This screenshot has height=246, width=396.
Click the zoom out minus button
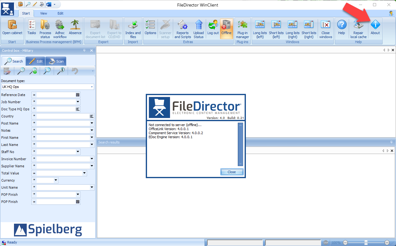click(x=345, y=243)
